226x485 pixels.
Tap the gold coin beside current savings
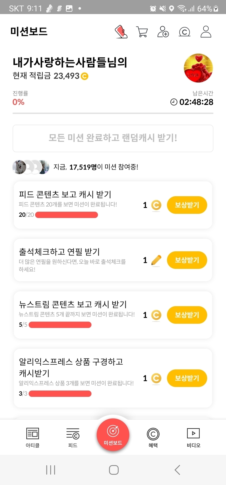pyautogui.click(x=85, y=76)
